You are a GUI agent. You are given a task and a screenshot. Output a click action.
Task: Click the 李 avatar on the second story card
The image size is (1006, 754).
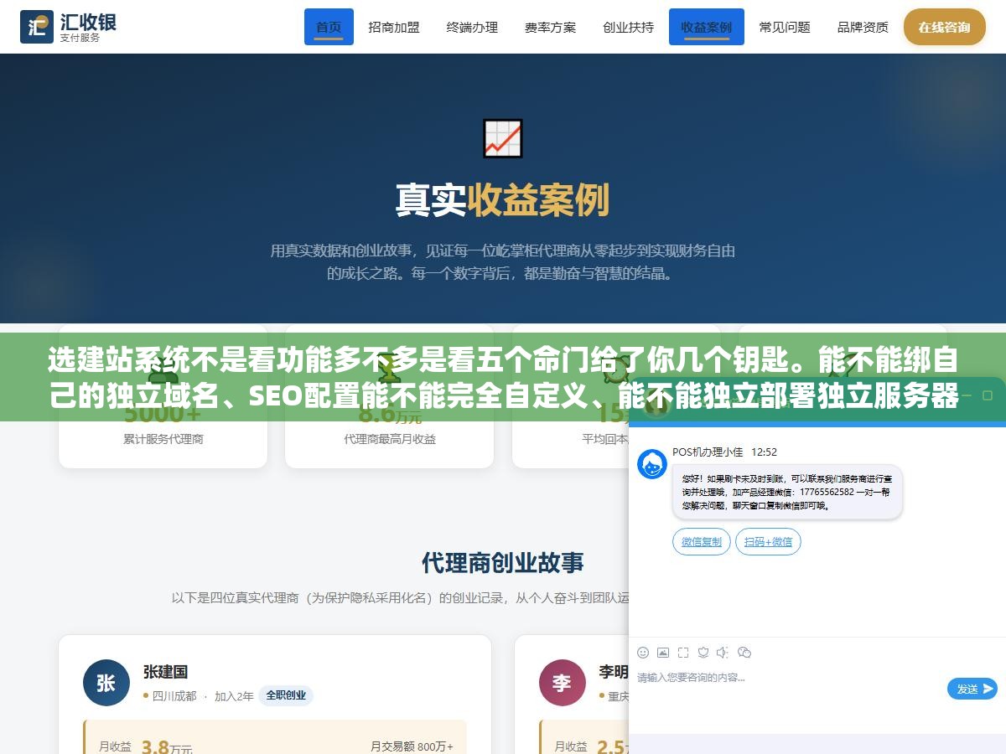pos(563,683)
